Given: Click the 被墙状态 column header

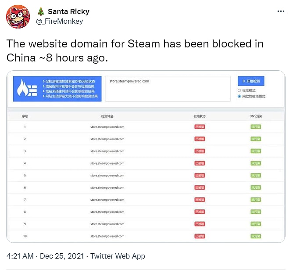Looking at the screenshot, I should 200,116.
